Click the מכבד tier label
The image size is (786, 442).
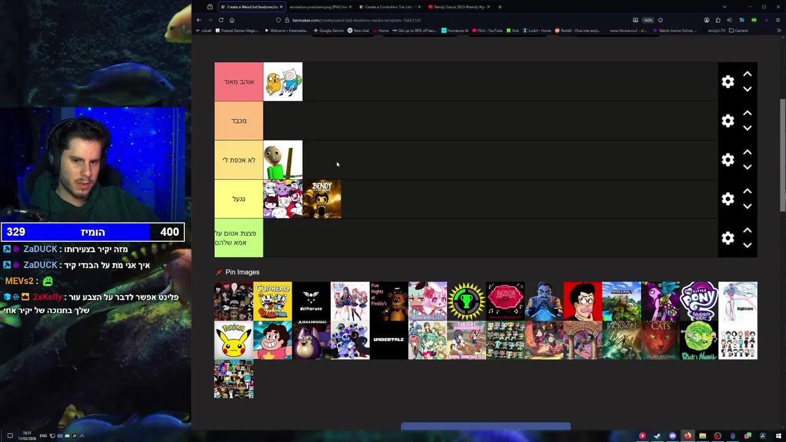pyautogui.click(x=239, y=121)
